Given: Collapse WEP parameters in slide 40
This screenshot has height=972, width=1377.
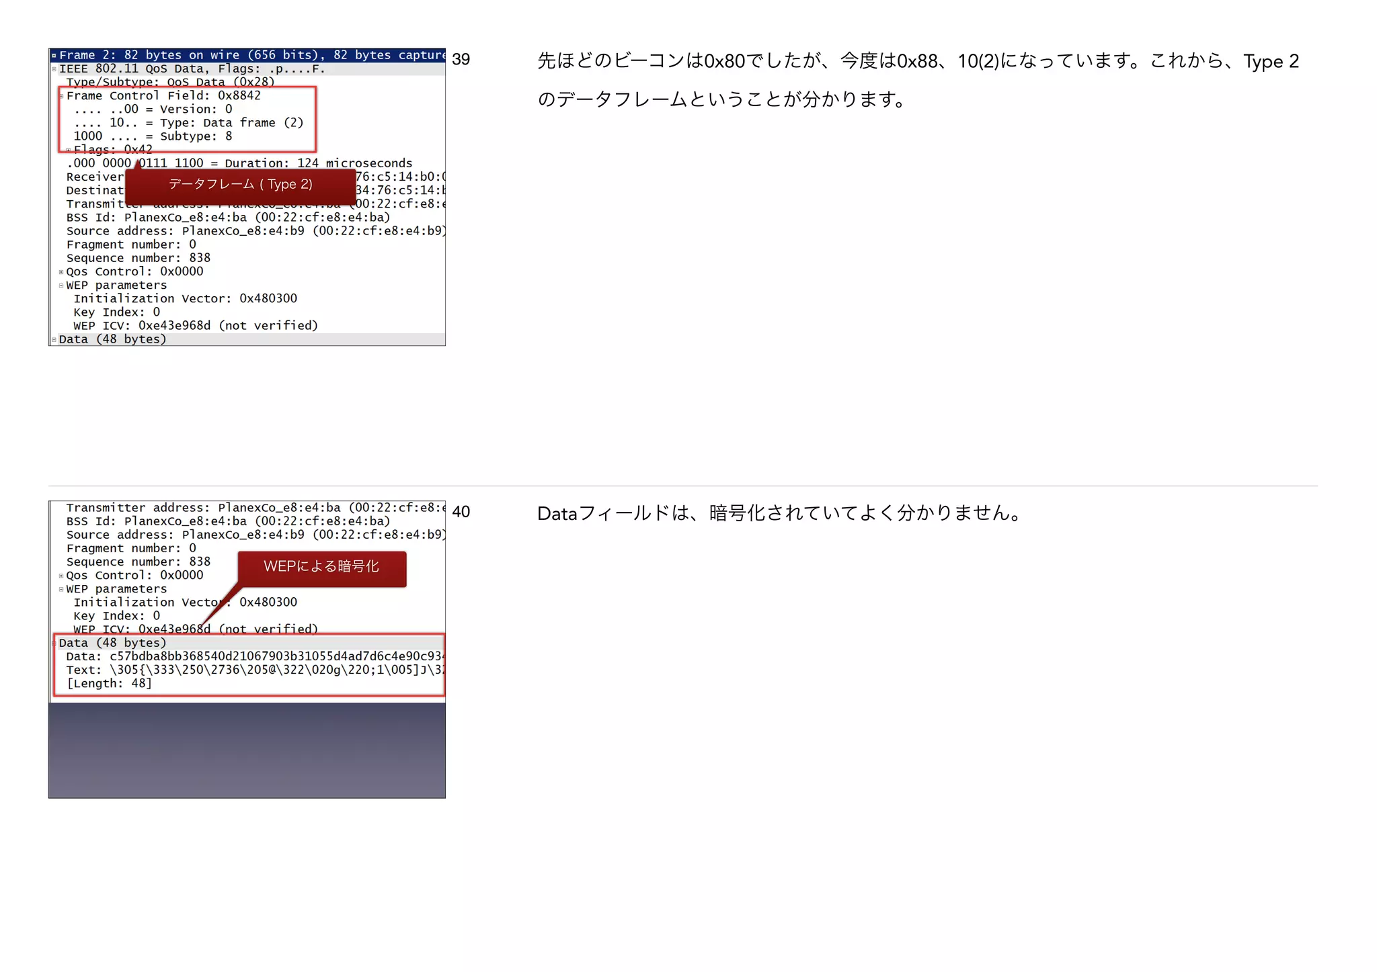Looking at the screenshot, I should [x=61, y=589].
